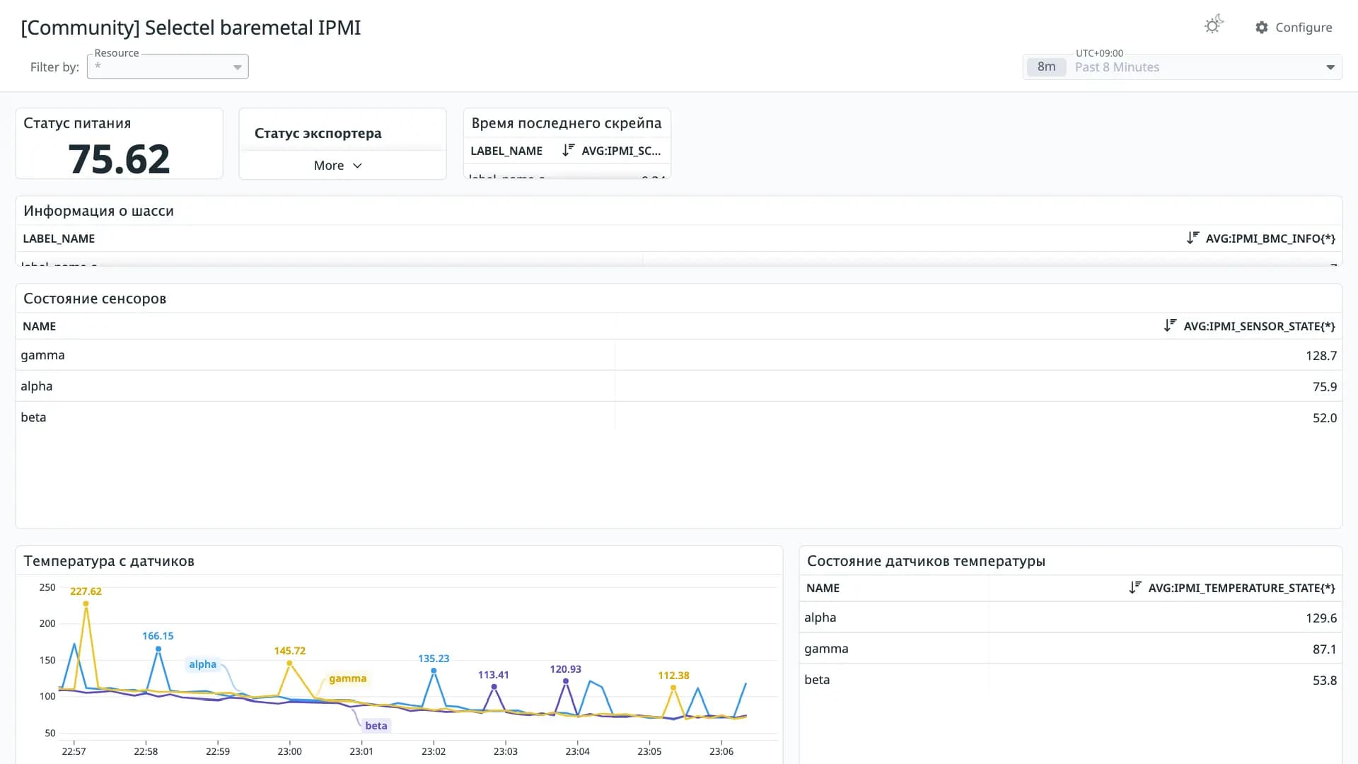Open the Past 8 Minutes time range dropdown
The height and width of the screenshot is (764, 1358).
[x=1182, y=67]
